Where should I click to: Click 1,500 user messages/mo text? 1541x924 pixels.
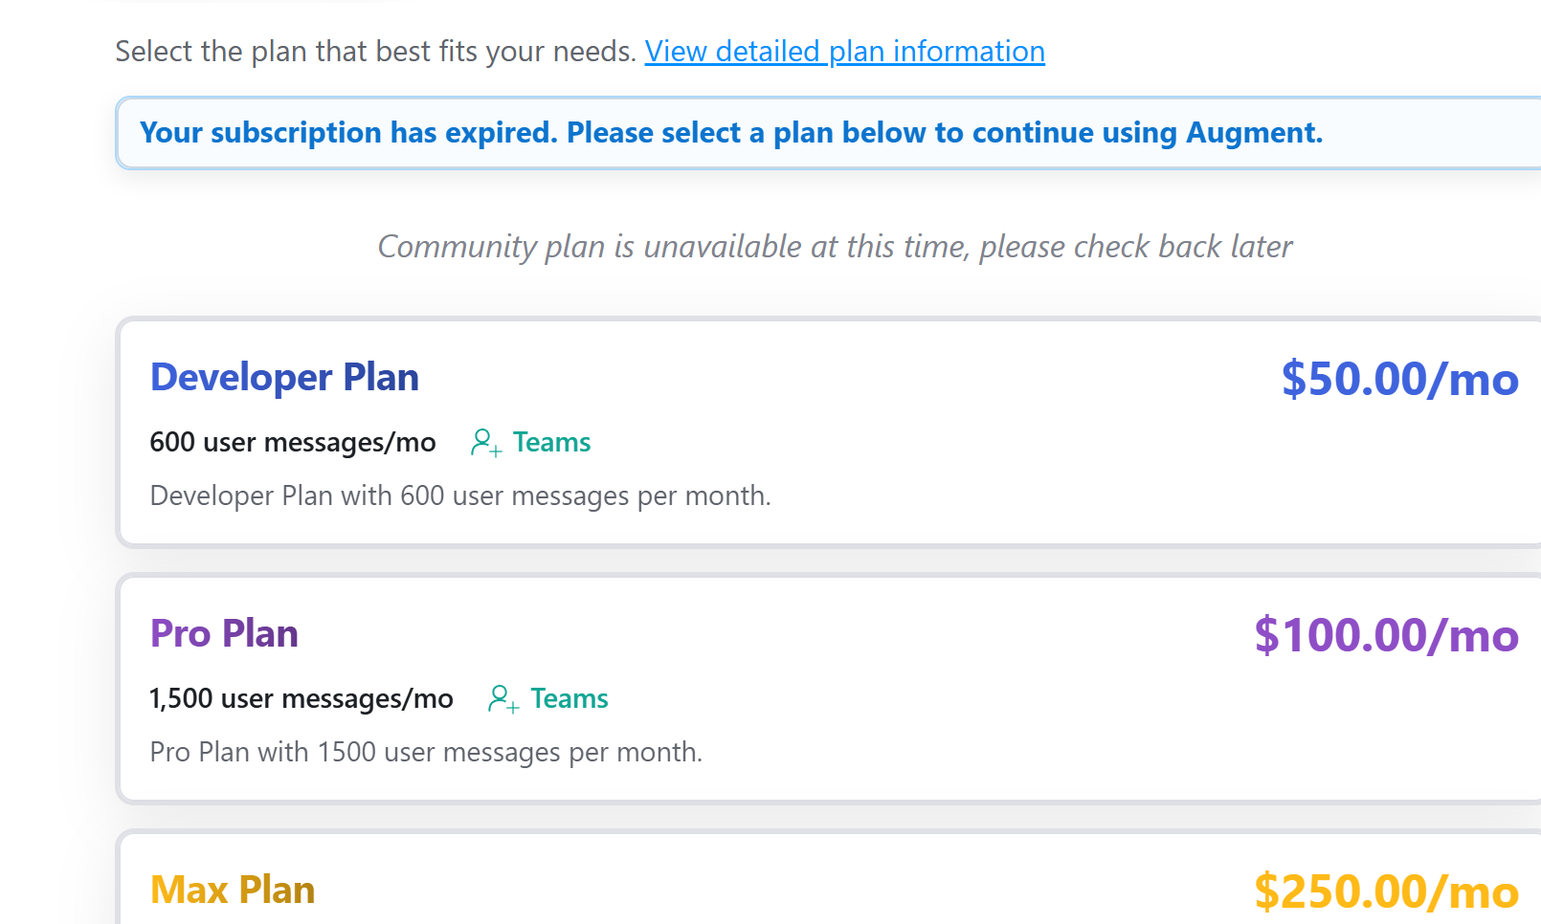pos(301,698)
